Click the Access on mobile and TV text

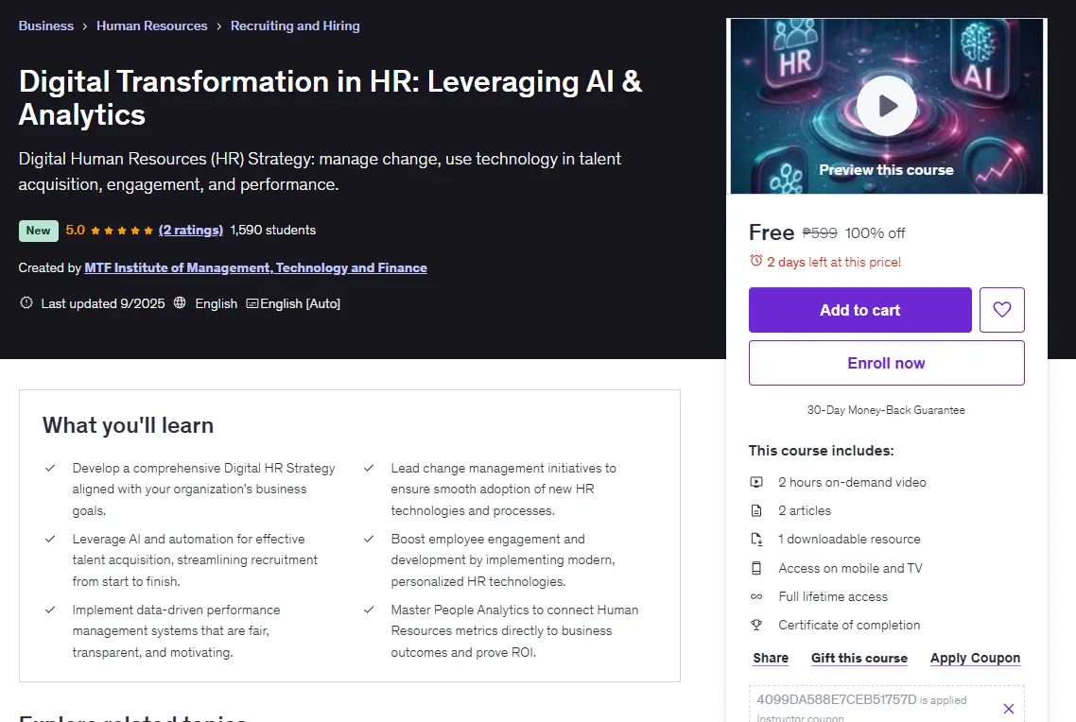pyautogui.click(x=850, y=568)
